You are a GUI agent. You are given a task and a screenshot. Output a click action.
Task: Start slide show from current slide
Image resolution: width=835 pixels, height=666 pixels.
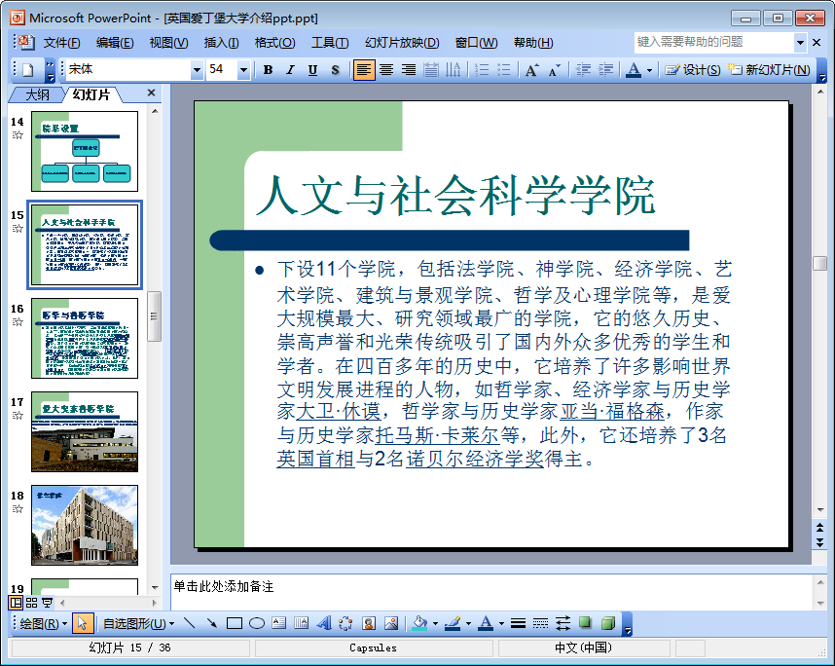47,603
